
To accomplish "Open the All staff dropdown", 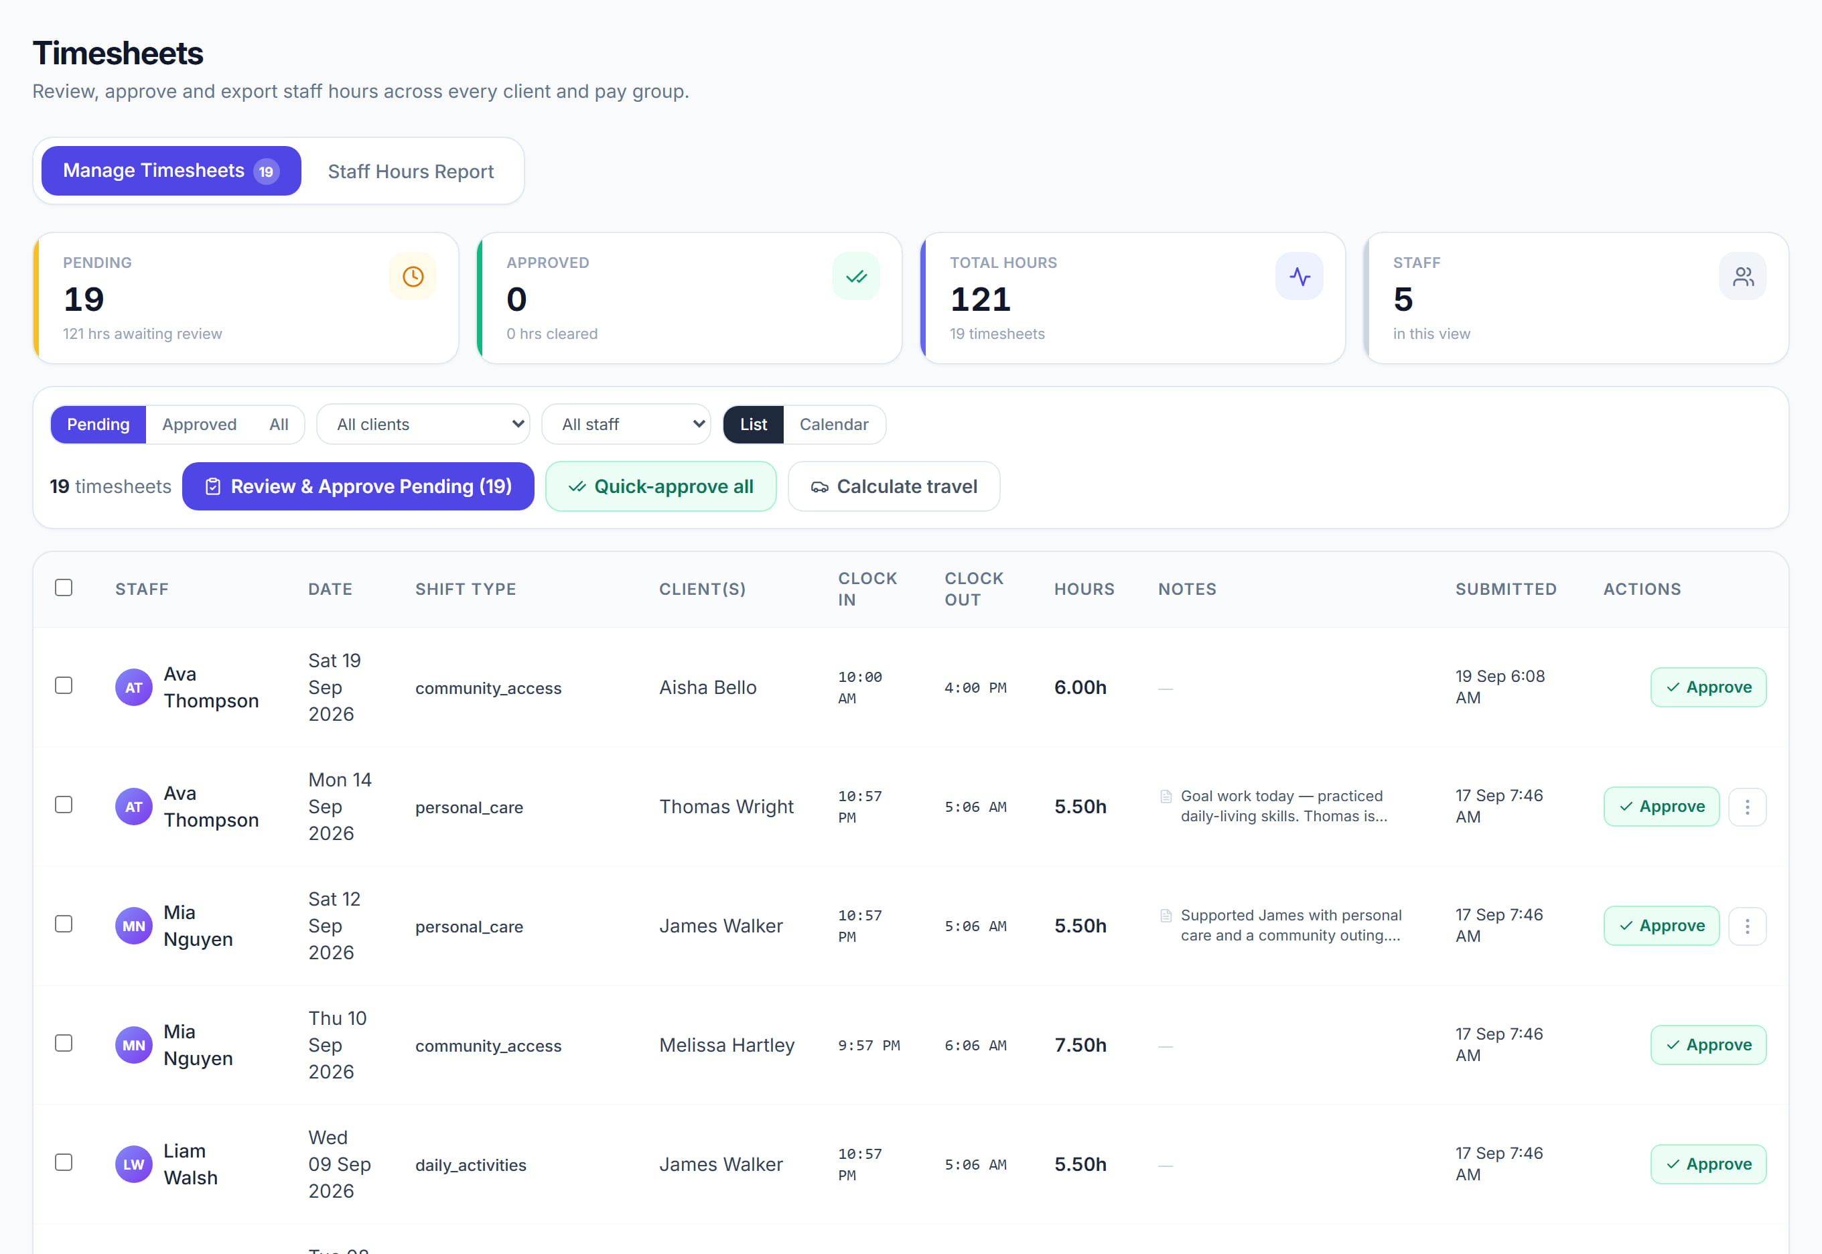I will pos(626,424).
